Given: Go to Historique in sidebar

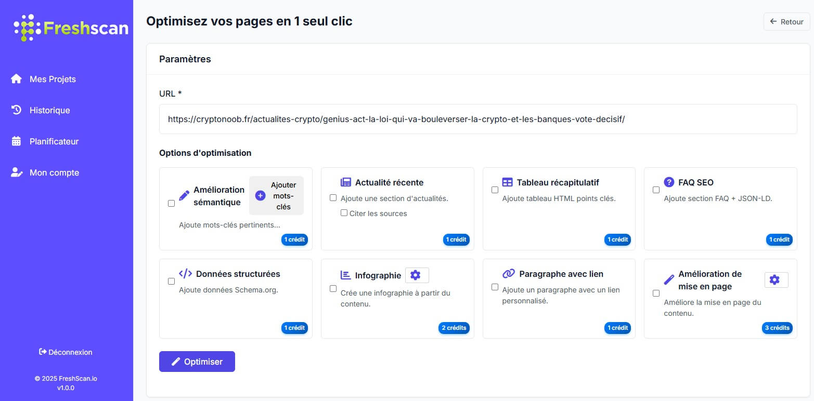Looking at the screenshot, I should [x=49, y=110].
